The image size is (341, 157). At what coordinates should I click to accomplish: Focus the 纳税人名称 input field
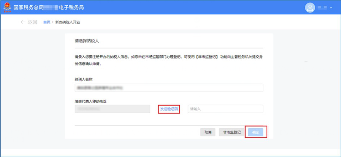coord(169,88)
